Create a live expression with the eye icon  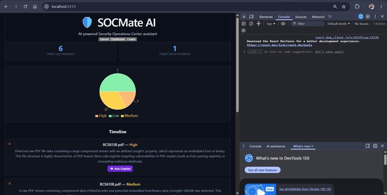click(x=283, y=24)
